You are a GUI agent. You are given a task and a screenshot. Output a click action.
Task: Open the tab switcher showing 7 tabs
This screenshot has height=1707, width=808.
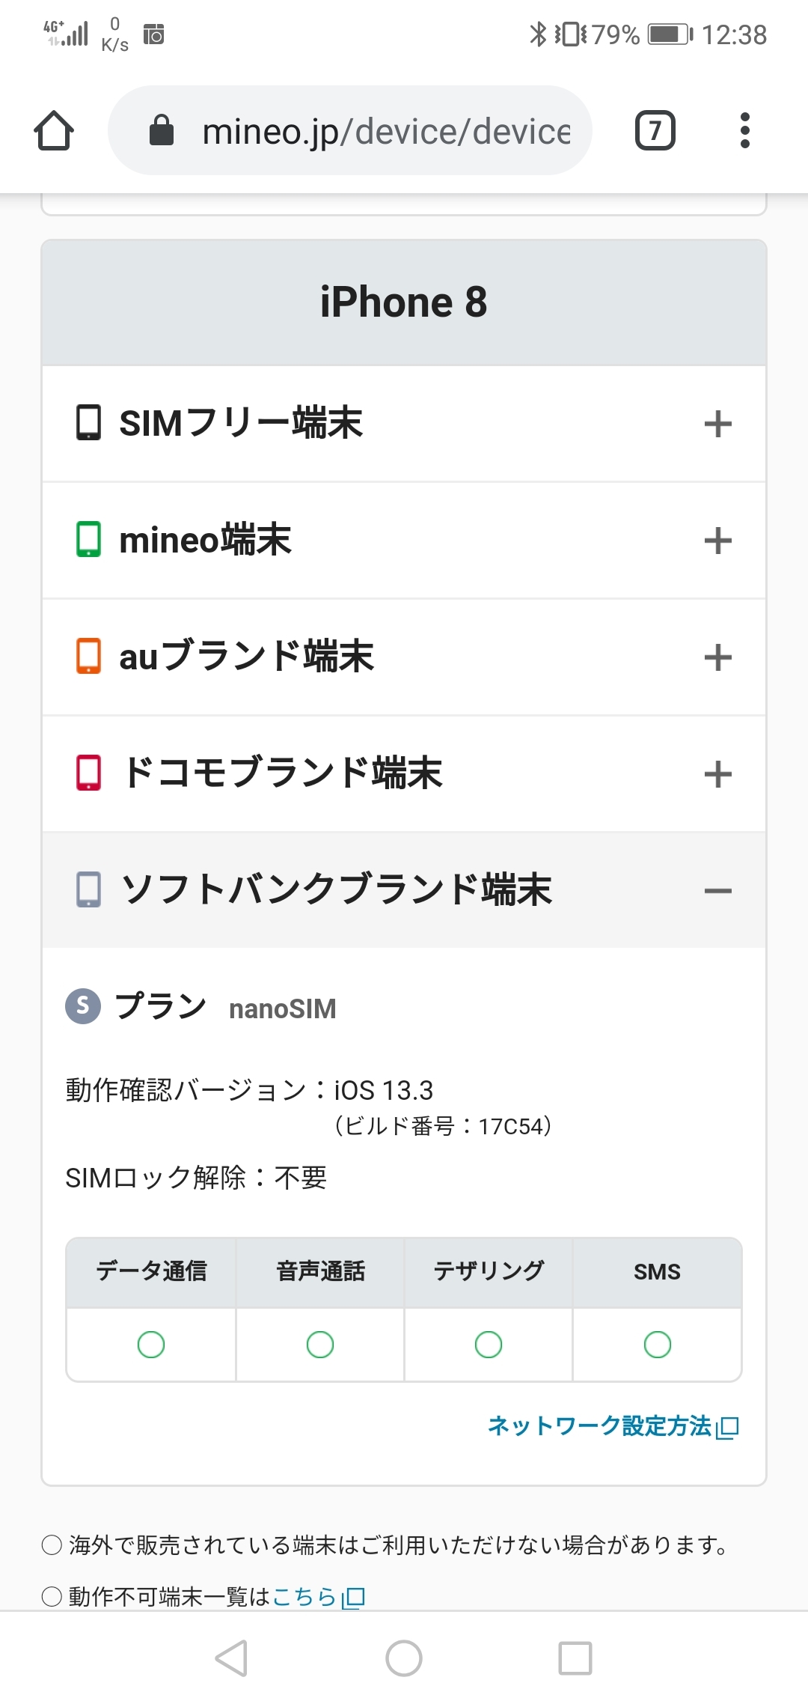[x=655, y=131]
